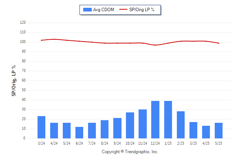Select the 10/24 blue bar
240x161 pixels.
tap(130, 125)
